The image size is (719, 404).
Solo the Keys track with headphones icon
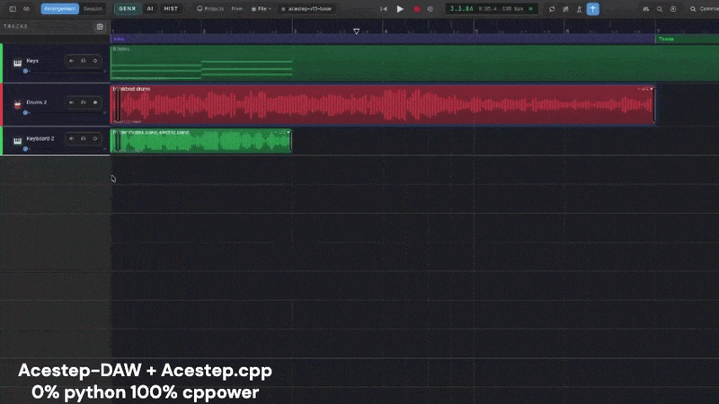83,60
